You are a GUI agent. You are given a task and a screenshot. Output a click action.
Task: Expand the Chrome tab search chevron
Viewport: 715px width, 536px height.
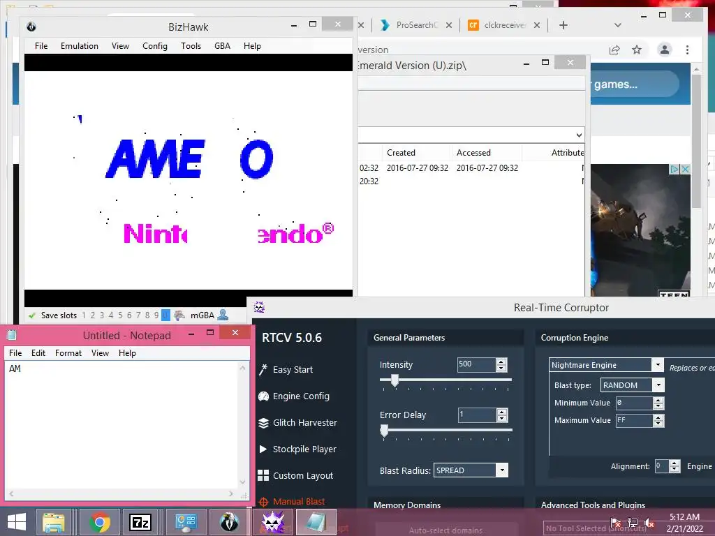pyautogui.click(x=618, y=25)
